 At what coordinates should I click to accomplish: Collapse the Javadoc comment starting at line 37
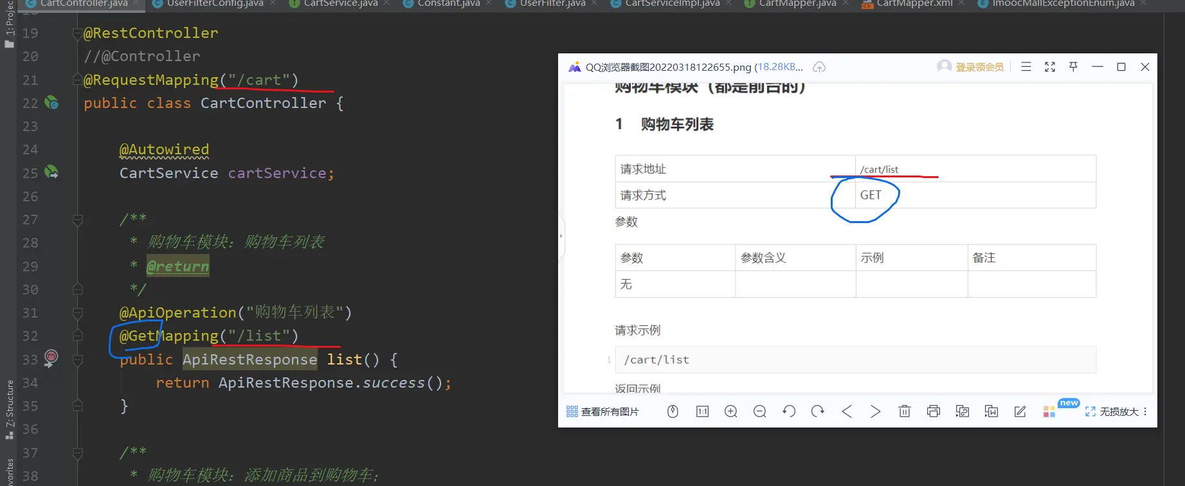click(x=78, y=453)
